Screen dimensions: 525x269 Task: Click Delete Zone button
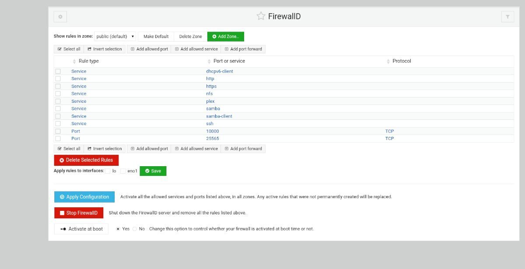click(190, 36)
